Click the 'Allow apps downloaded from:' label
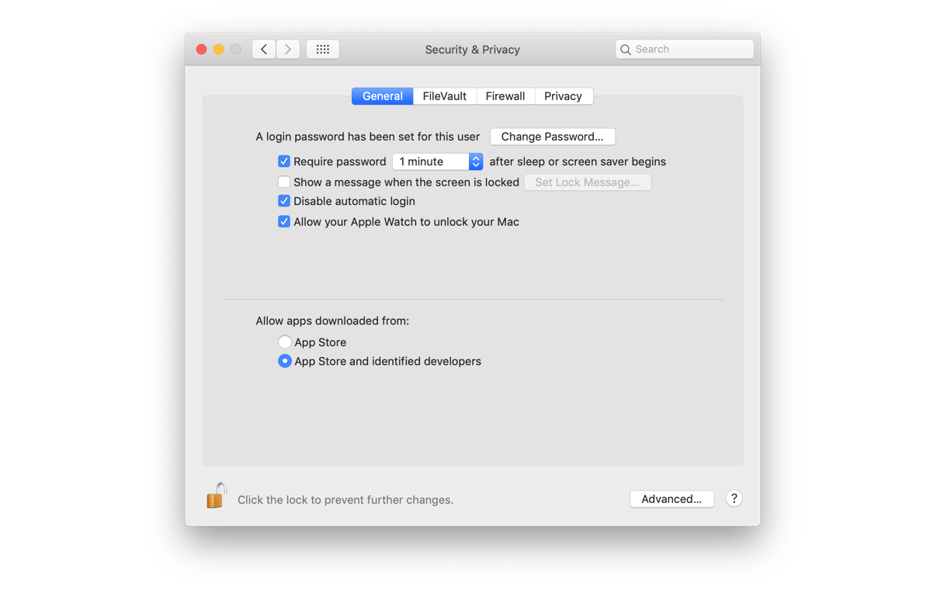The width and height of the screenshot is (944, 590). tap(332, 321)
